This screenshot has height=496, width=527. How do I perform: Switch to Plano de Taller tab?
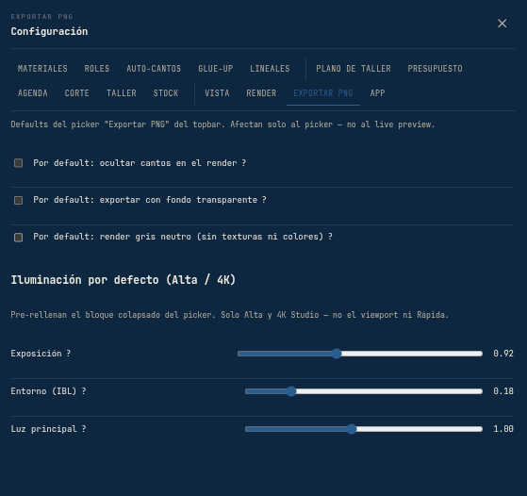pos(354,69)
